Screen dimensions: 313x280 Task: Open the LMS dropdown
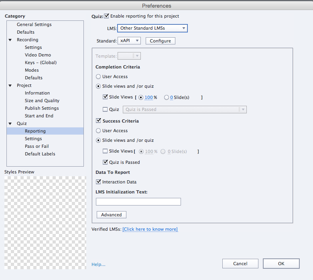coord(152,28)
